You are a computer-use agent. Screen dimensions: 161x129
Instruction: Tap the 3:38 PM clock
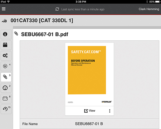tap(81, 2)
